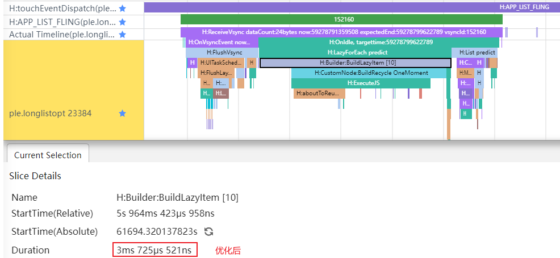
Task: Select the Actual Timeline row label
Action: pyautogui.click(x=62, y=35)
